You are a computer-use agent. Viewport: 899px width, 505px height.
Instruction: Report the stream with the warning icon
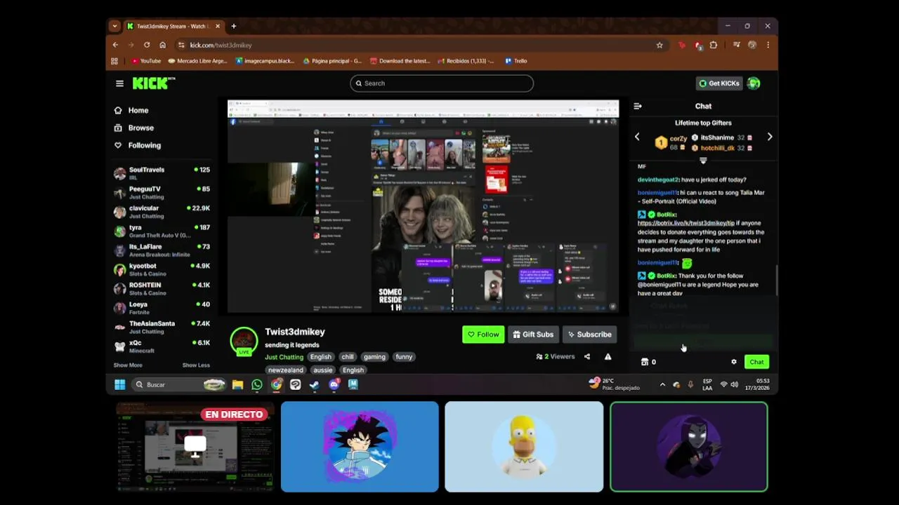click(x=608, y=356)
